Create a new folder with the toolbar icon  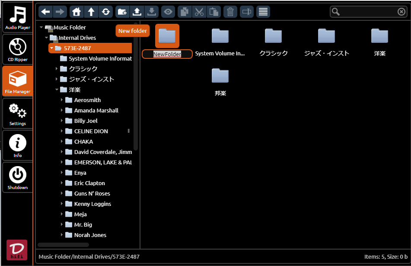pos(121,12)
